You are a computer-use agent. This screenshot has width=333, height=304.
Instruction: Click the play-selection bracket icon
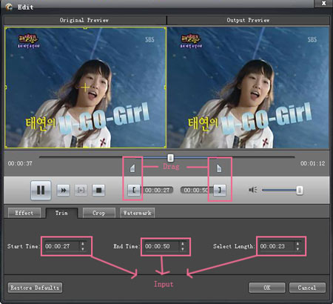(x=81, y=190)
